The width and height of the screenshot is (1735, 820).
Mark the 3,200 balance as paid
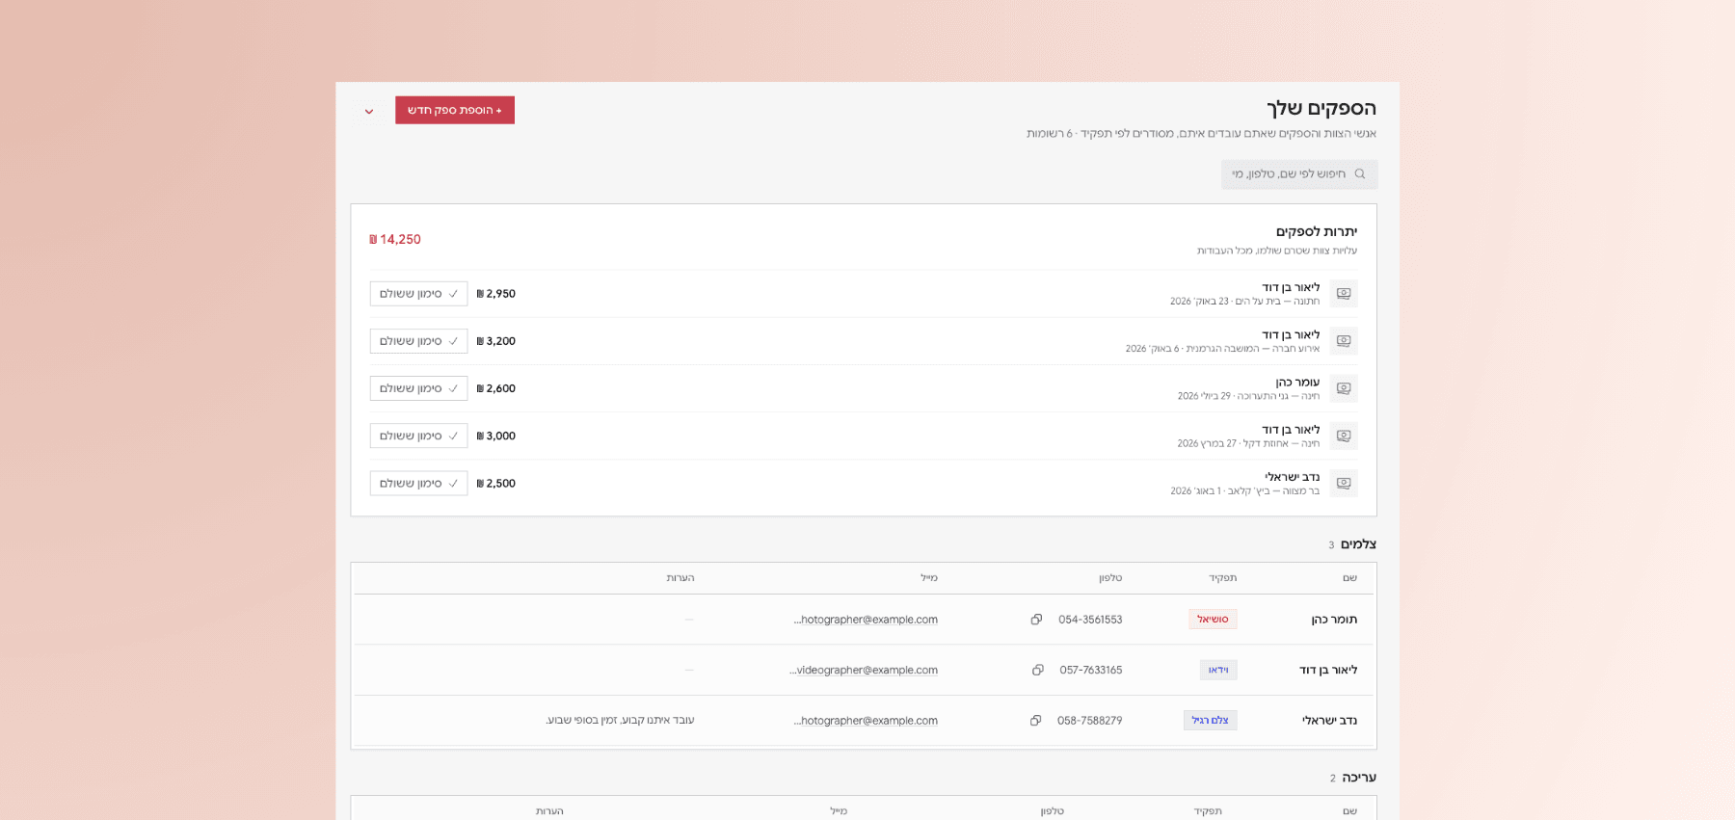coord(418,341)
